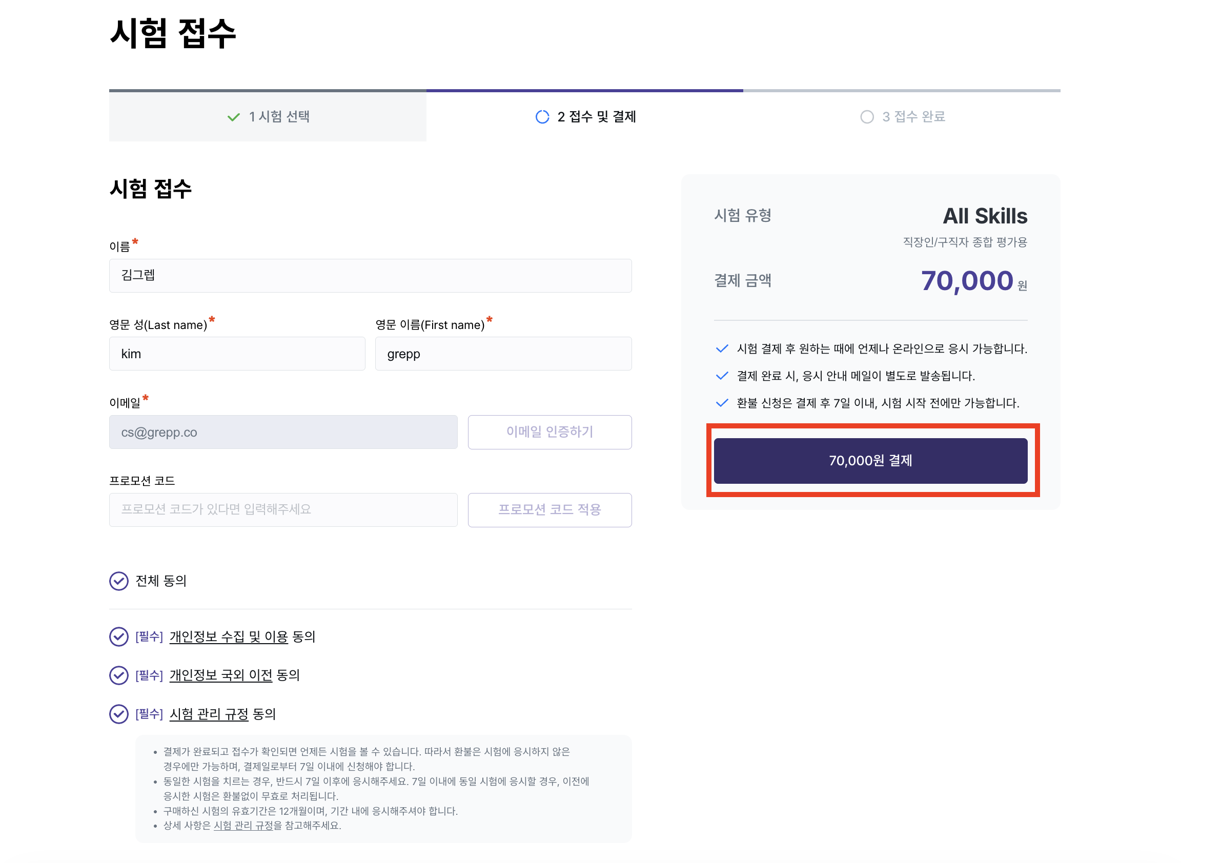This screenshot has width=1221, height=863.
Task: Click the checkmark beside 7-day refund notice
Action: pyautogui.click(x=722, y=403)
